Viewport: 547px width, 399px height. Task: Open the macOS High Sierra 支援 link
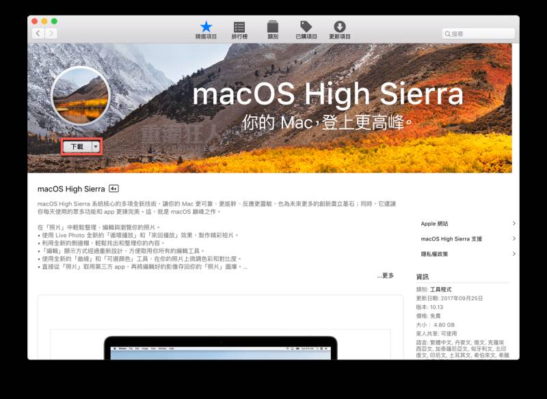[x=451, y=238]
